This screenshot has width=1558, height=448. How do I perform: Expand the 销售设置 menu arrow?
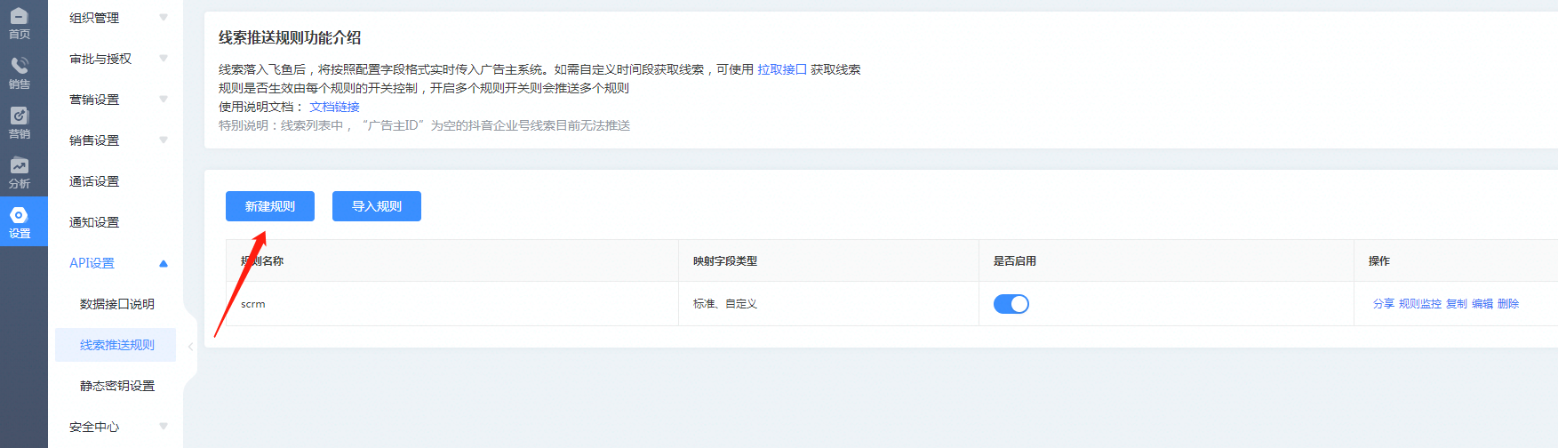164,140
